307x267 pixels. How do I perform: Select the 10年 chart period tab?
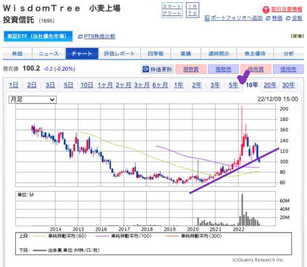pyautogui.click(x=252, y=85)
